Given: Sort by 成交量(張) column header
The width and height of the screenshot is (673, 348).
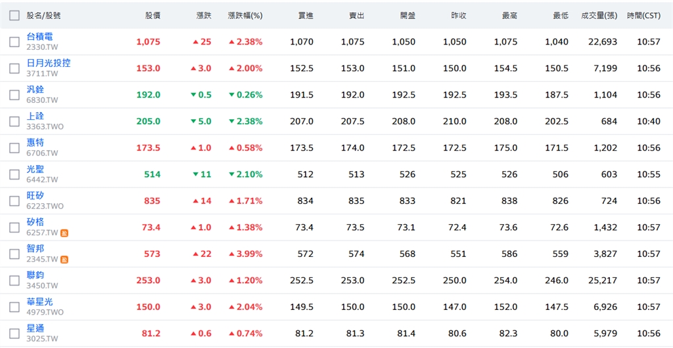Looking at the screenshot, I should 599,15.
